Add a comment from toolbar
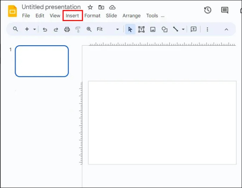 coord(193,29)
